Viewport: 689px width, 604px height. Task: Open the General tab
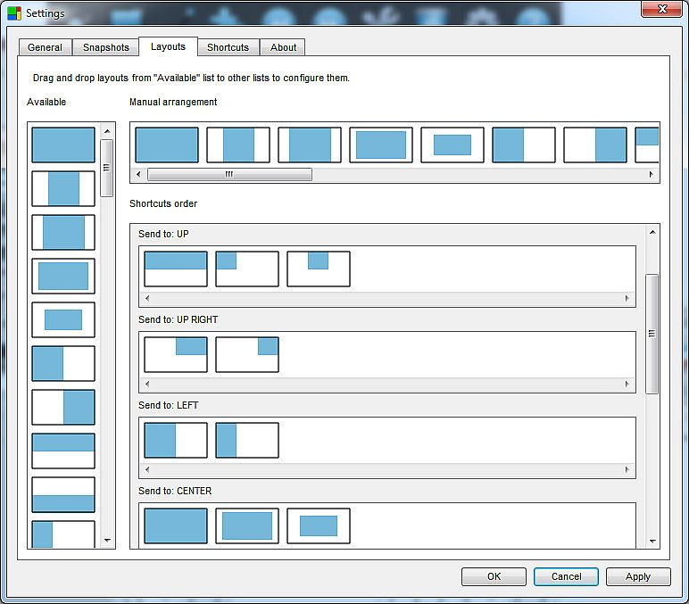click(45, 47)
